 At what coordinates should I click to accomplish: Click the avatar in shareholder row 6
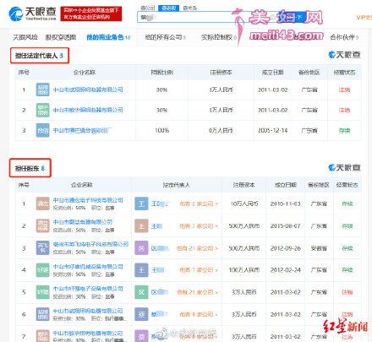(x=141, y=314)
